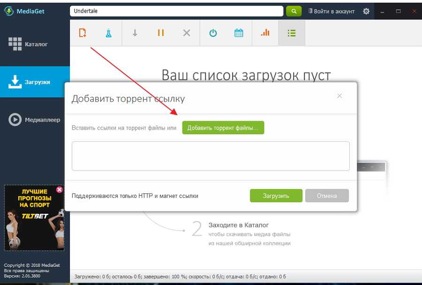Viewport: 422px width, 285px height.
Task: Remove download using the X toolbar icon
Action: (x=187, y=33)
